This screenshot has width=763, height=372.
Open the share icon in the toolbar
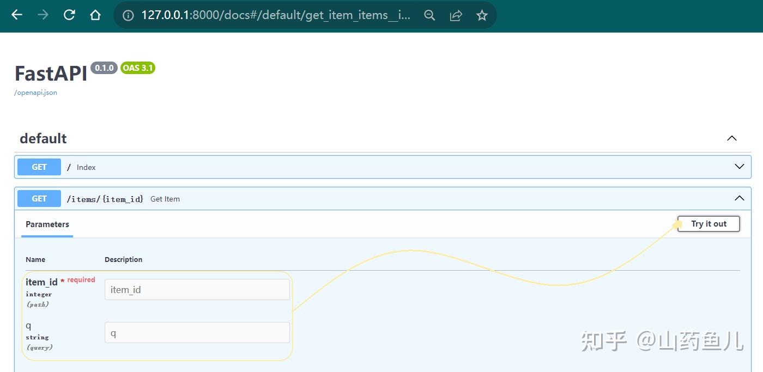point(456,15)
